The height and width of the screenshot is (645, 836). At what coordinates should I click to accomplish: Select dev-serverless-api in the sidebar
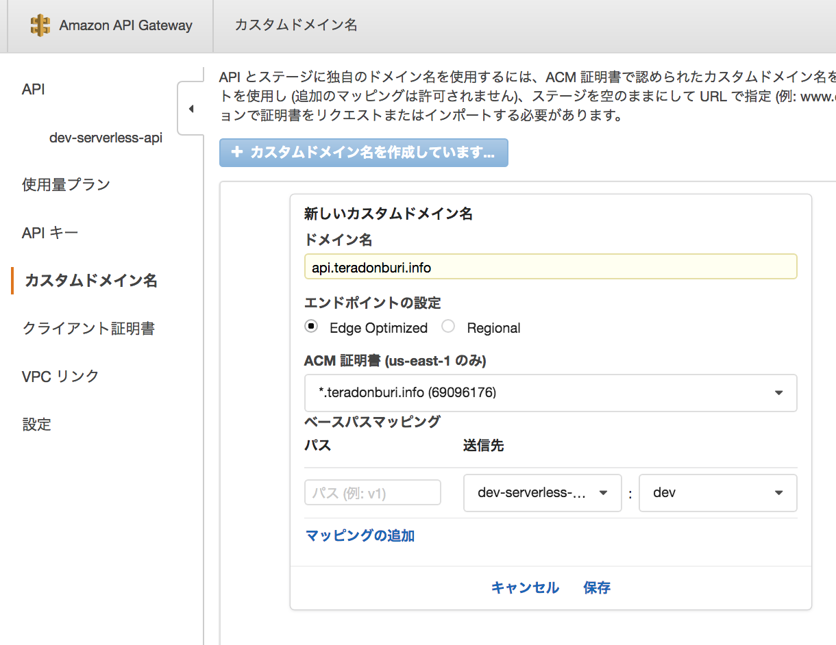[x=106, y=138]
